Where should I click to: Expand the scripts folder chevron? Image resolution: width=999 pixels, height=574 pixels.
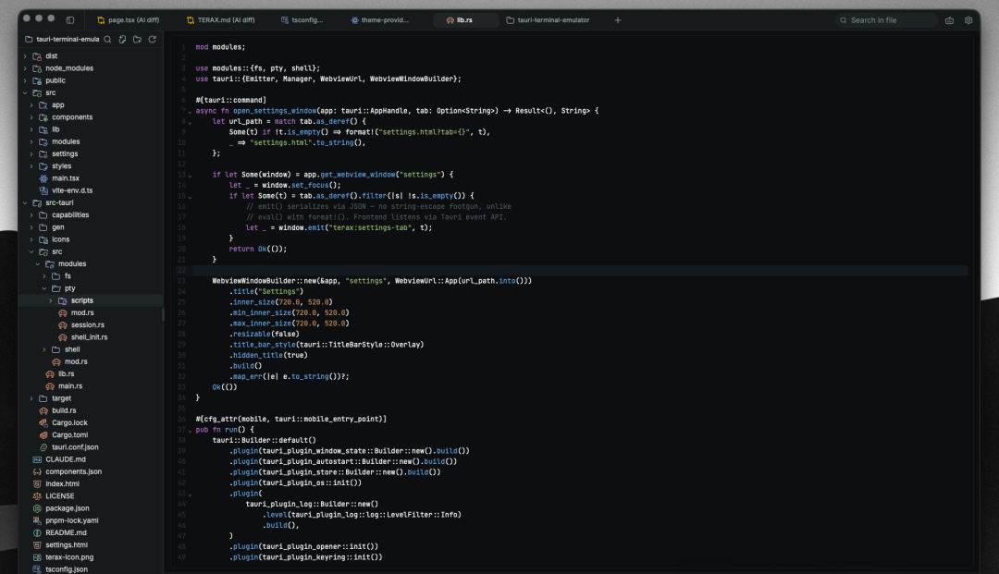click(51, 300)
